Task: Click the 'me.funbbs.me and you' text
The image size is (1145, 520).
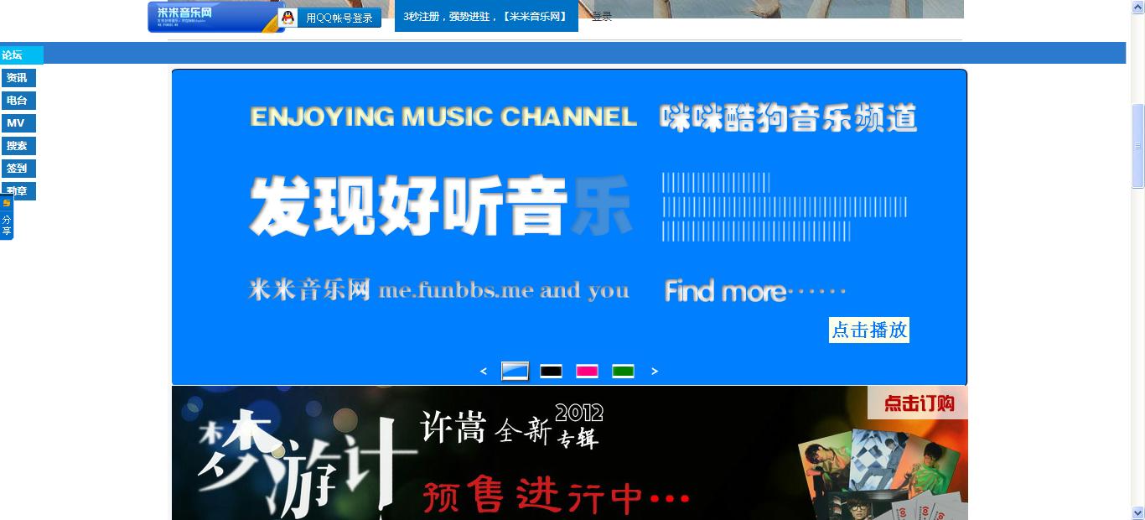Action: pos(504,291)
